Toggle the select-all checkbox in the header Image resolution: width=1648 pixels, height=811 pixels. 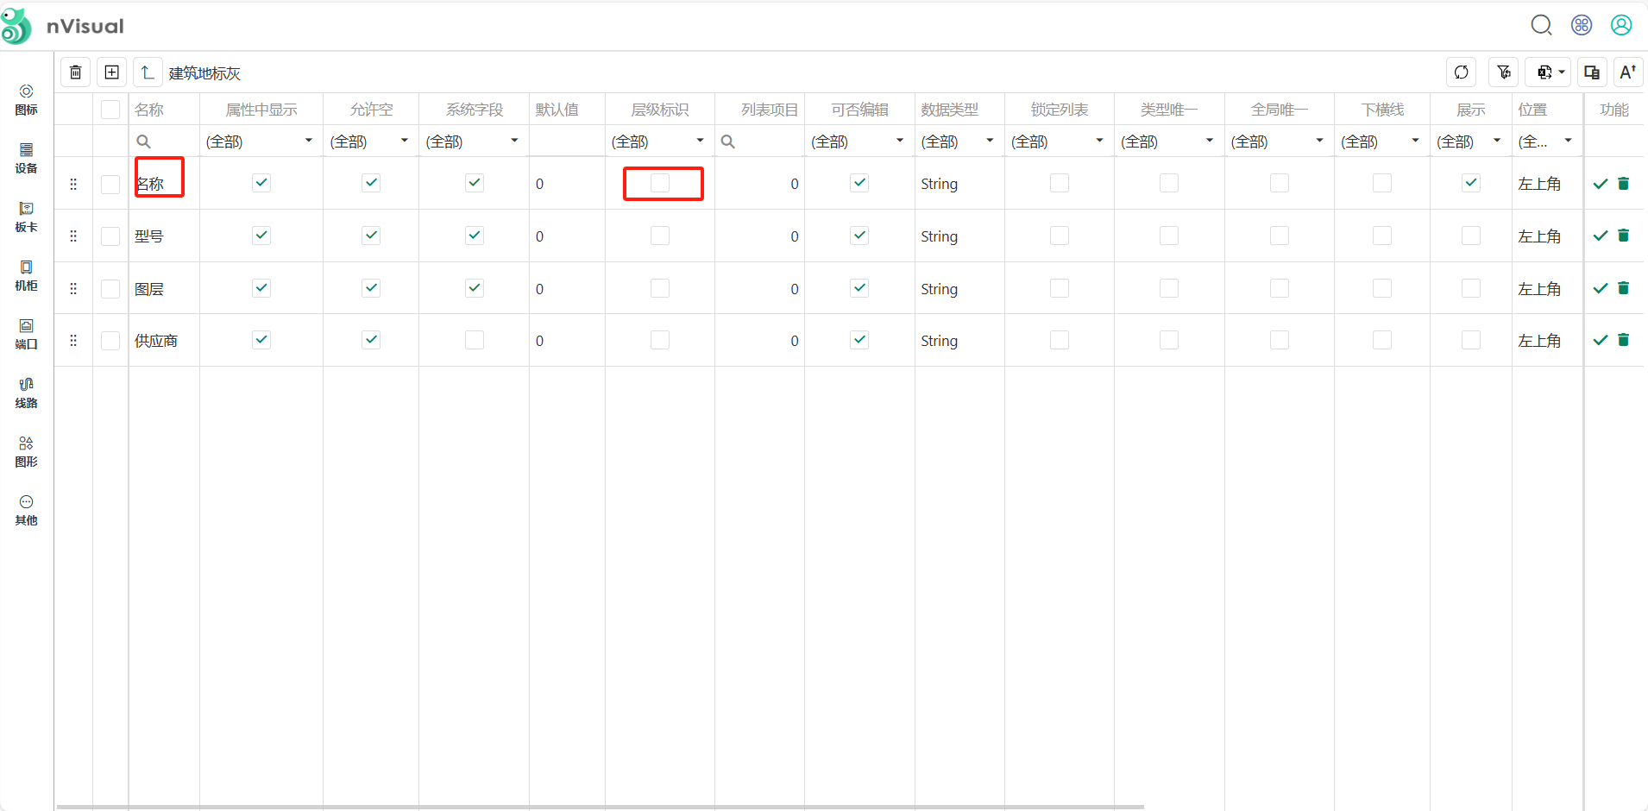click(110, 110)
